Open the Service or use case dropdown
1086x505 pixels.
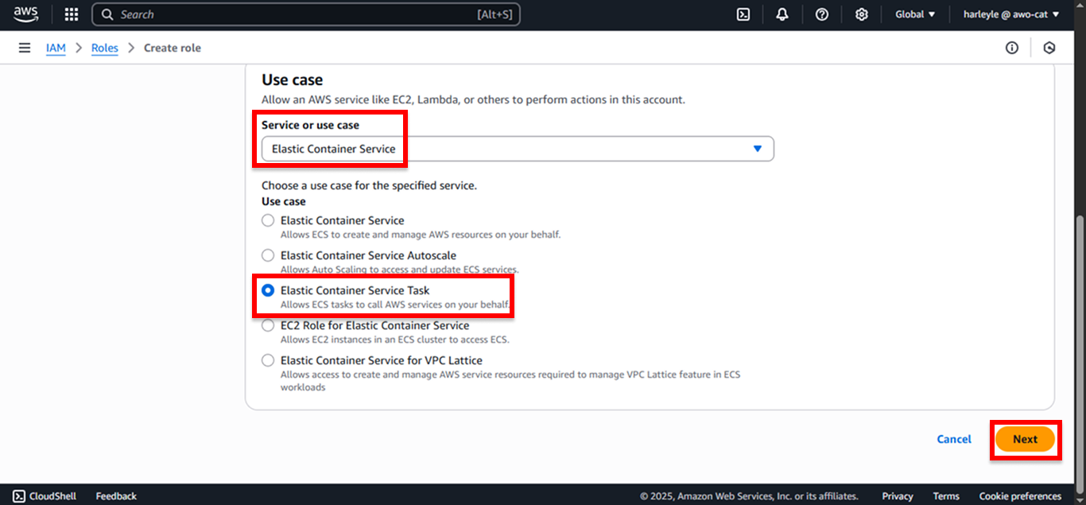click(518, 149)
